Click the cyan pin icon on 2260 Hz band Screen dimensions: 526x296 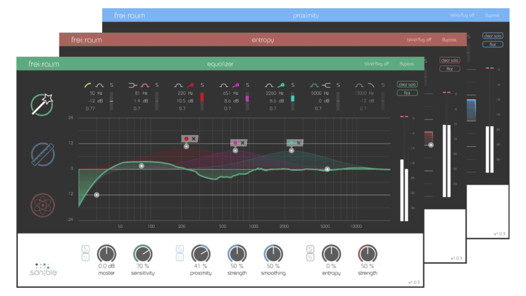click(x=280, y=84)
